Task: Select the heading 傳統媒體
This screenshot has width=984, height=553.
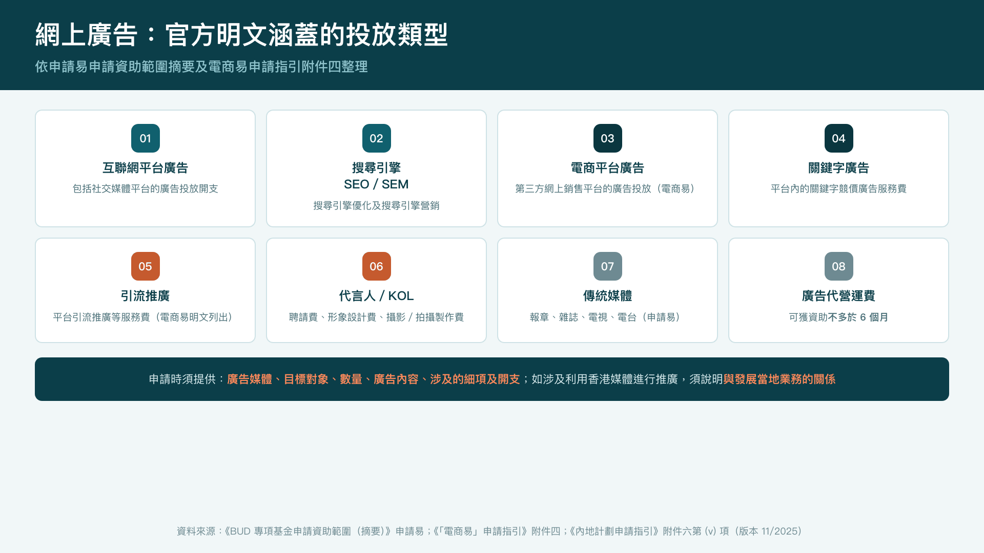Action: pos(607,296)
